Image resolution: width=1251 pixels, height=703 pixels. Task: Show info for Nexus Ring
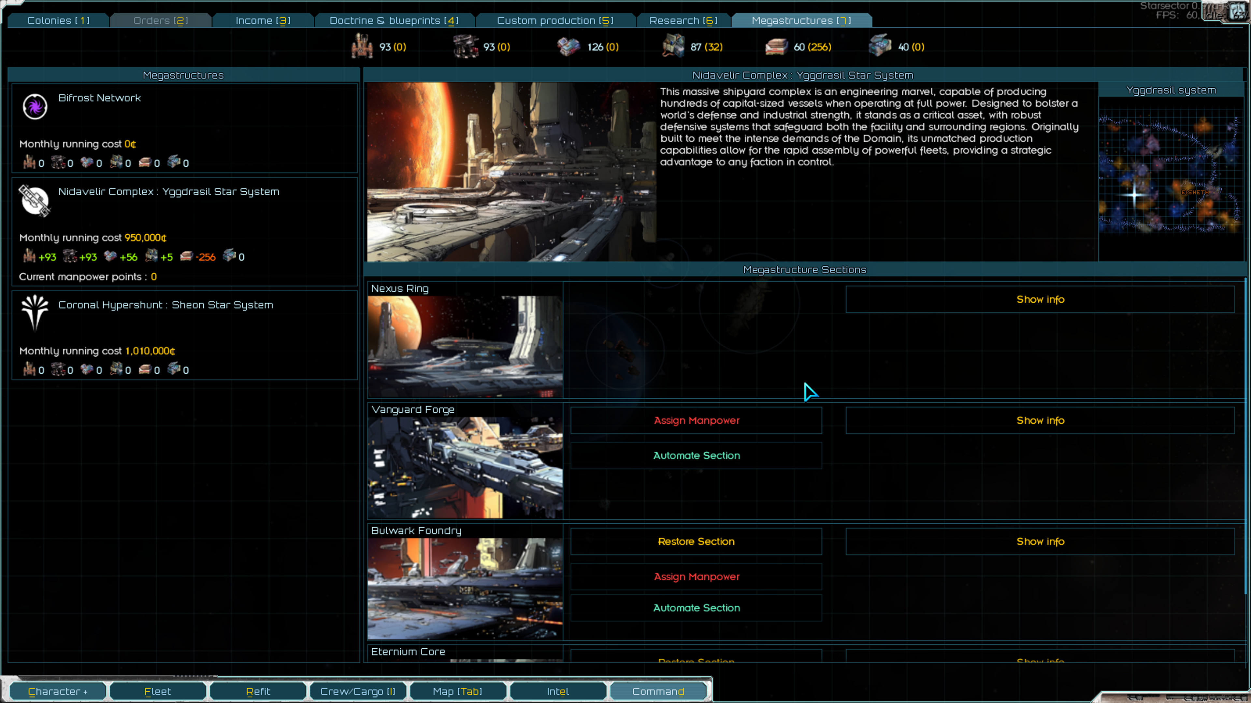click(x=1040, y=299)
